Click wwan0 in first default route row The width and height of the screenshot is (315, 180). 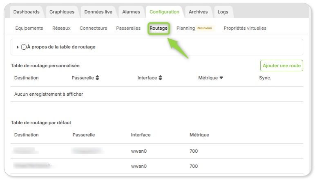click(x=139, y=151)
